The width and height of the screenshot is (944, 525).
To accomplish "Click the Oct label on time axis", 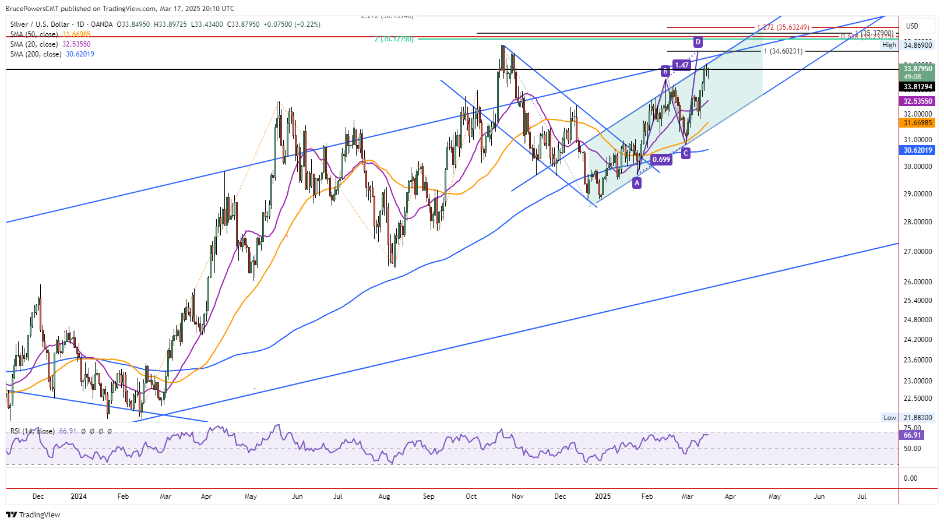I will pos(471,496).
